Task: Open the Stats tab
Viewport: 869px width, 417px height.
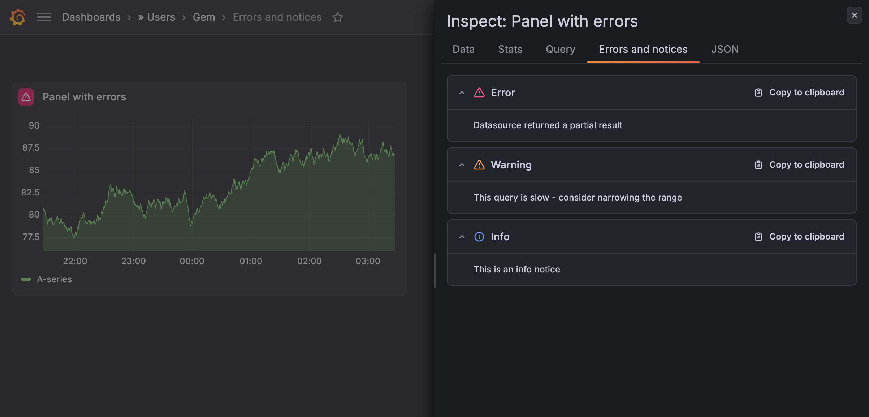Action: pos(510,49)
